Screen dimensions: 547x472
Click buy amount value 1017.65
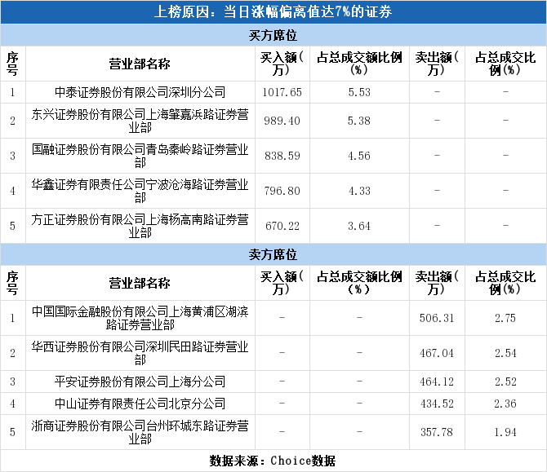282,92
